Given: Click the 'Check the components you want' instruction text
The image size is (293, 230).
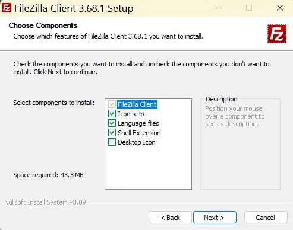Looking at the screenshot, I should (x=141, y=68).
